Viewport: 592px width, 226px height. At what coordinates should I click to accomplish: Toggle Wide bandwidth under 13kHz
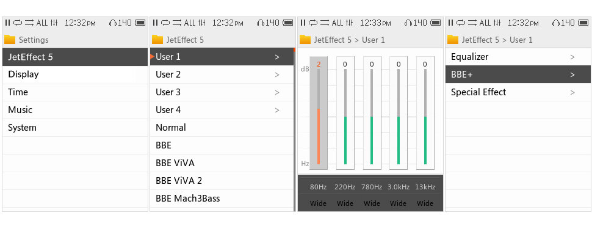tap(425, 203)
